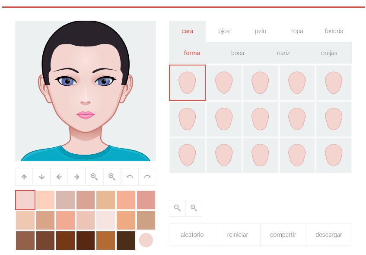The image size is (366, 255).
Task: Click the move up arrow icon
Action: click(24, 177)
